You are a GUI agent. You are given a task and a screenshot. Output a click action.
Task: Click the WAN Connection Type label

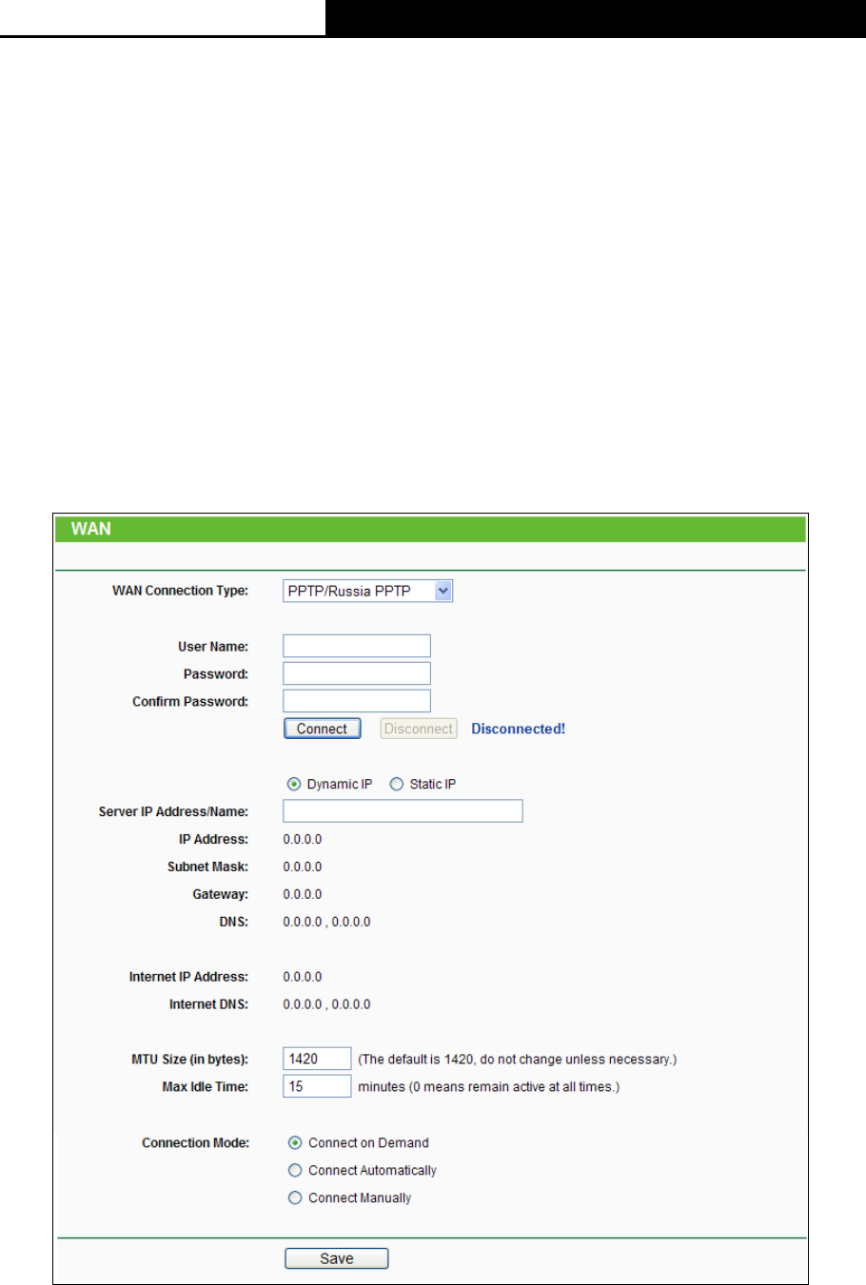(181, 591)
